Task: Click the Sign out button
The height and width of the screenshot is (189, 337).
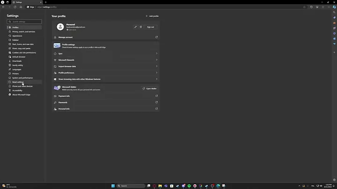Action: click(150, 27)
